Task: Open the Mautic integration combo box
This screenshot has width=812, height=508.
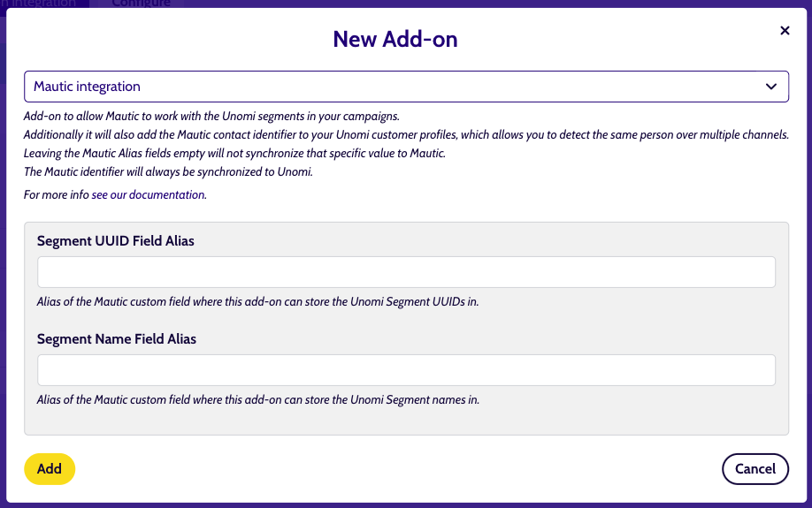Action: pyautogui.click(x=406, y=87)
